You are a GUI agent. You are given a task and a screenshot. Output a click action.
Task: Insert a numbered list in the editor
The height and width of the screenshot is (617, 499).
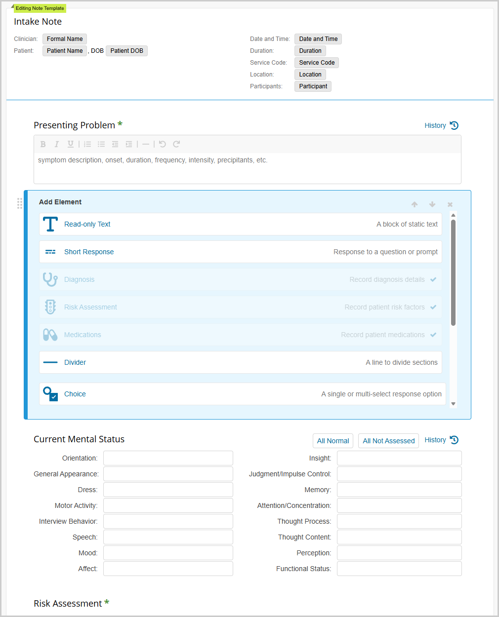point(87,144)
